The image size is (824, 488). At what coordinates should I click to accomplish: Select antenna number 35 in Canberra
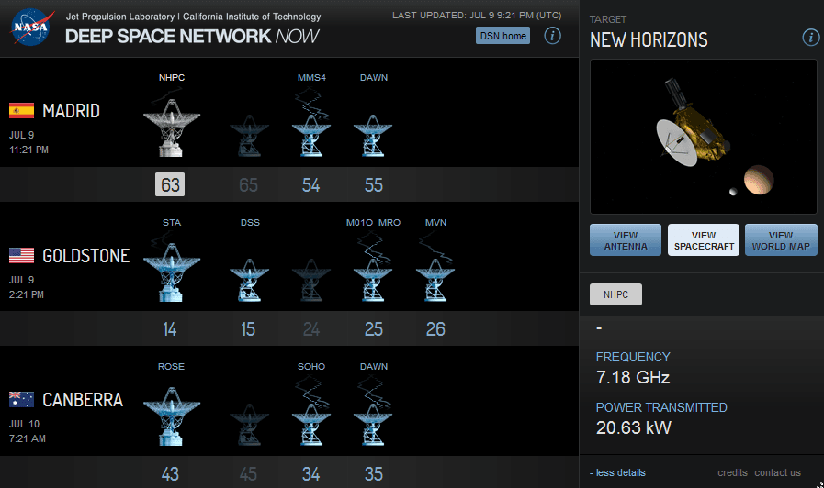tap(374, 474)
